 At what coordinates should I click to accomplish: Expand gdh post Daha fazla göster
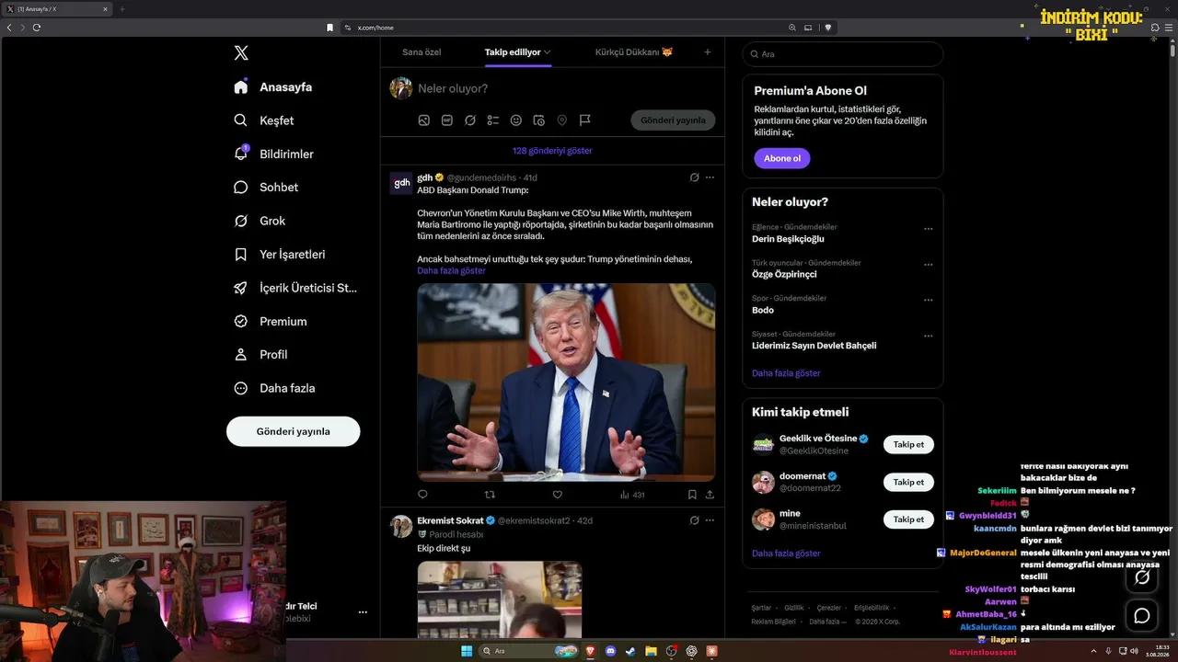point(451,271)
